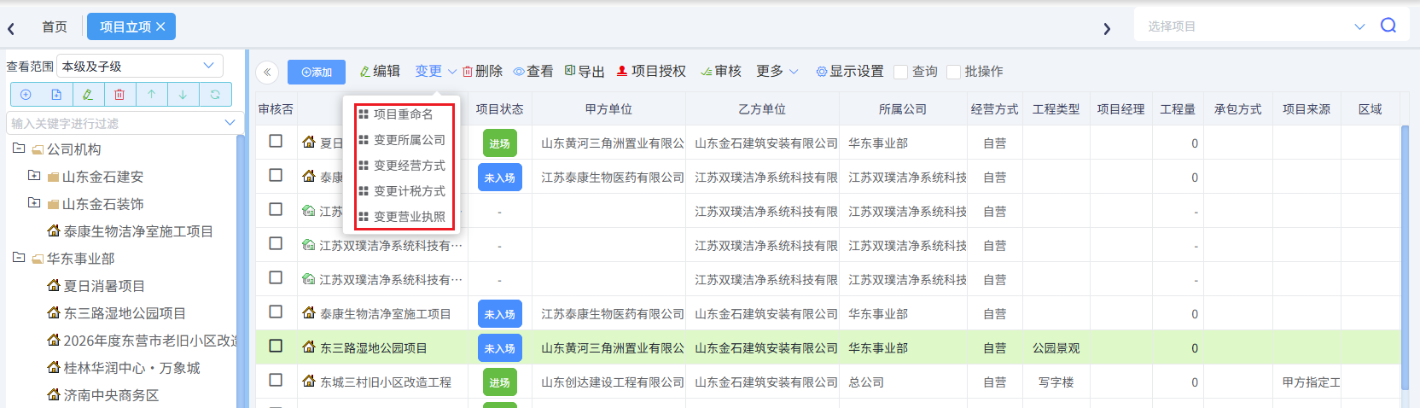Check the 东城三村旧小区改造工程 row checkbox
The width and height of the screenshot is (1420, 408).
click(x=276, y=380)
